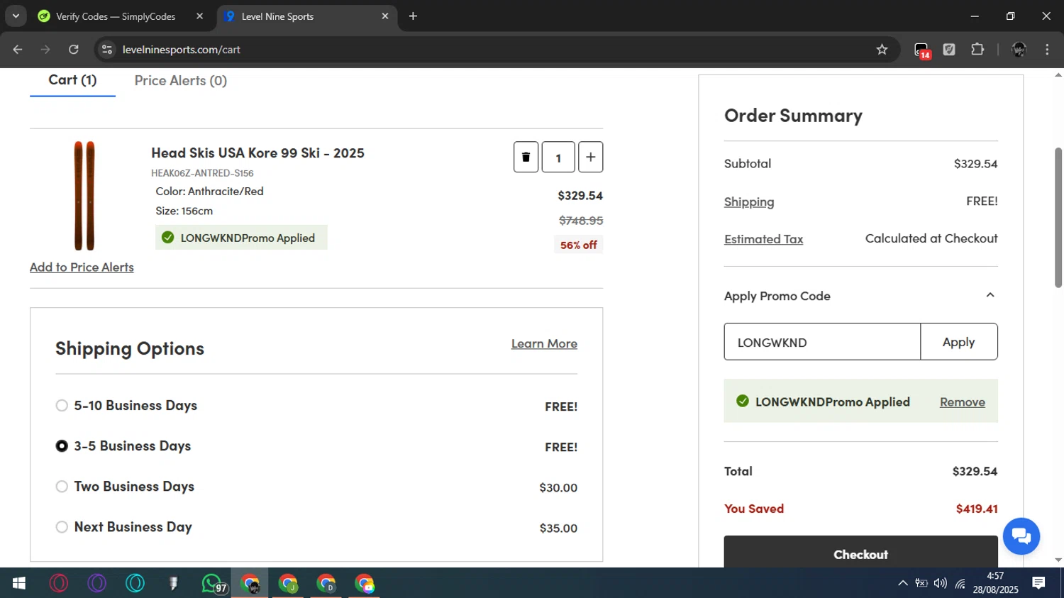Switch to the Price Alerts tab
Screen dimensions: 1064x598
click(181, 81)
